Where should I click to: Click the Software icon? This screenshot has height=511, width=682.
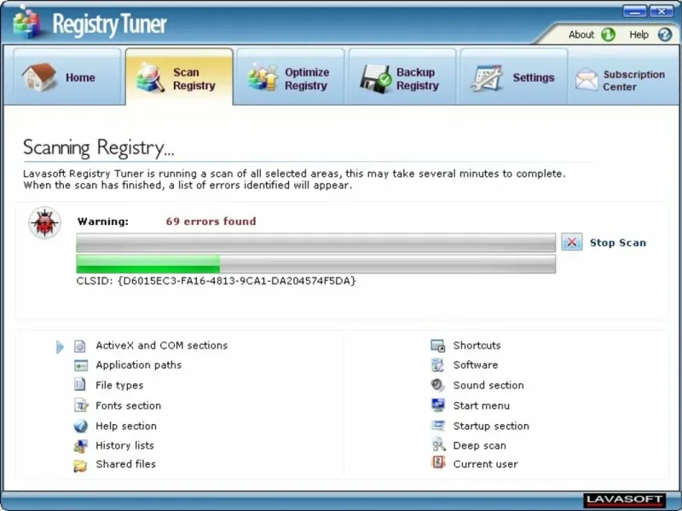tap(437, 365)
